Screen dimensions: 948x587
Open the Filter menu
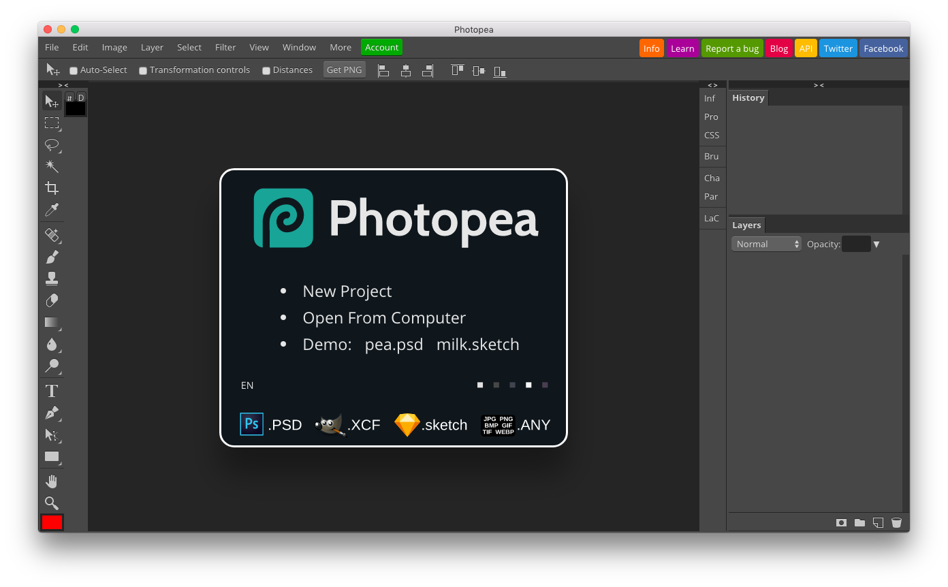point(225,47)
